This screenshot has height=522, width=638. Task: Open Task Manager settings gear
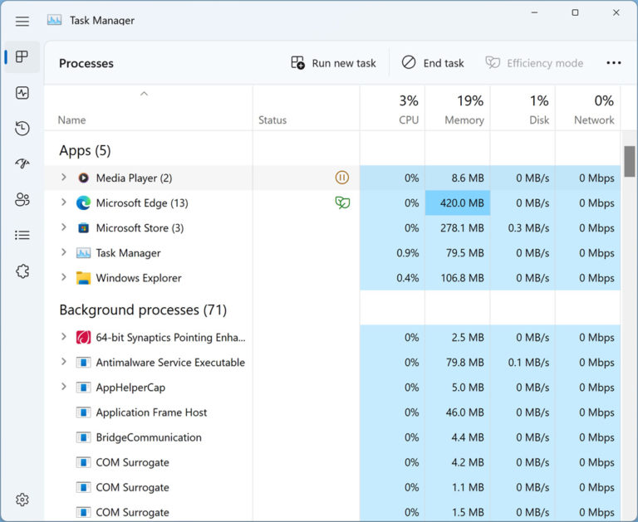click(22, 500)
